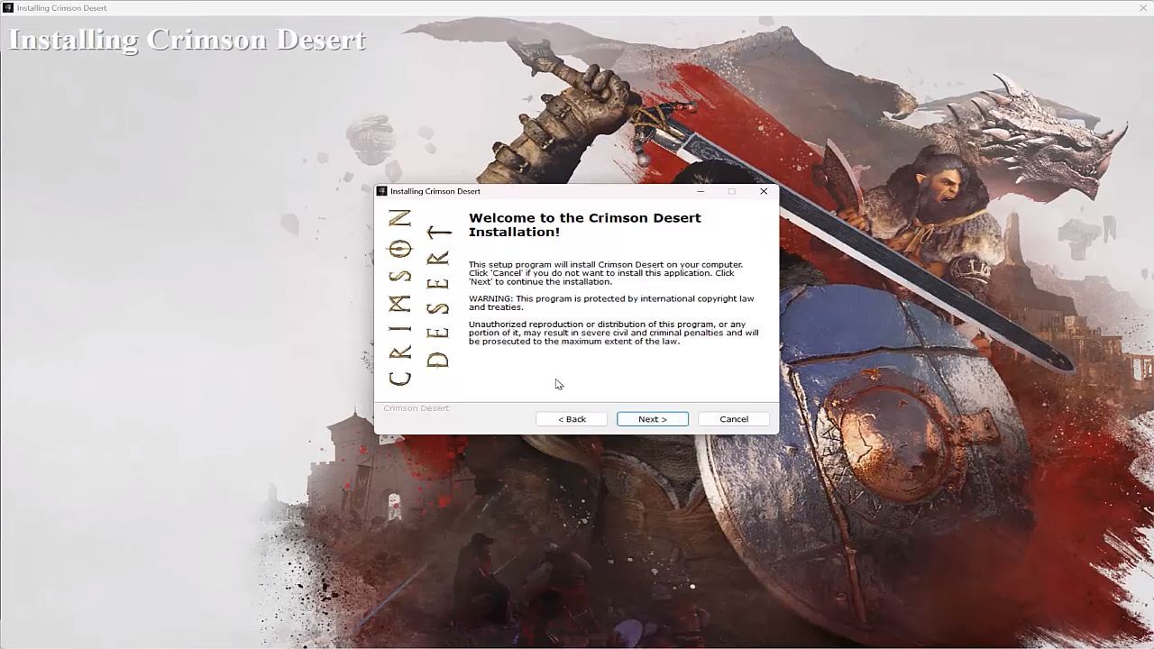Click the Next > button
1154x649 pixels.
coord(652,419)
